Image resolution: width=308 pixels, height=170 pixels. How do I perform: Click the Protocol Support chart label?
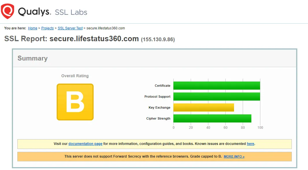pos(157,97)
